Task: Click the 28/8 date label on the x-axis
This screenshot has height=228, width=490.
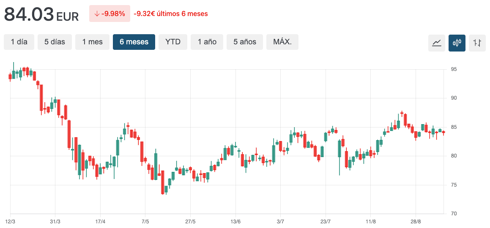Action: coord(416,222)
